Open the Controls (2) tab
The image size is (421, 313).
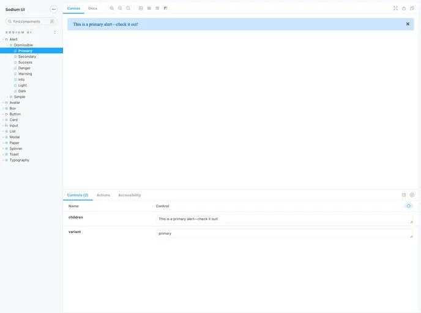point(78,195)
